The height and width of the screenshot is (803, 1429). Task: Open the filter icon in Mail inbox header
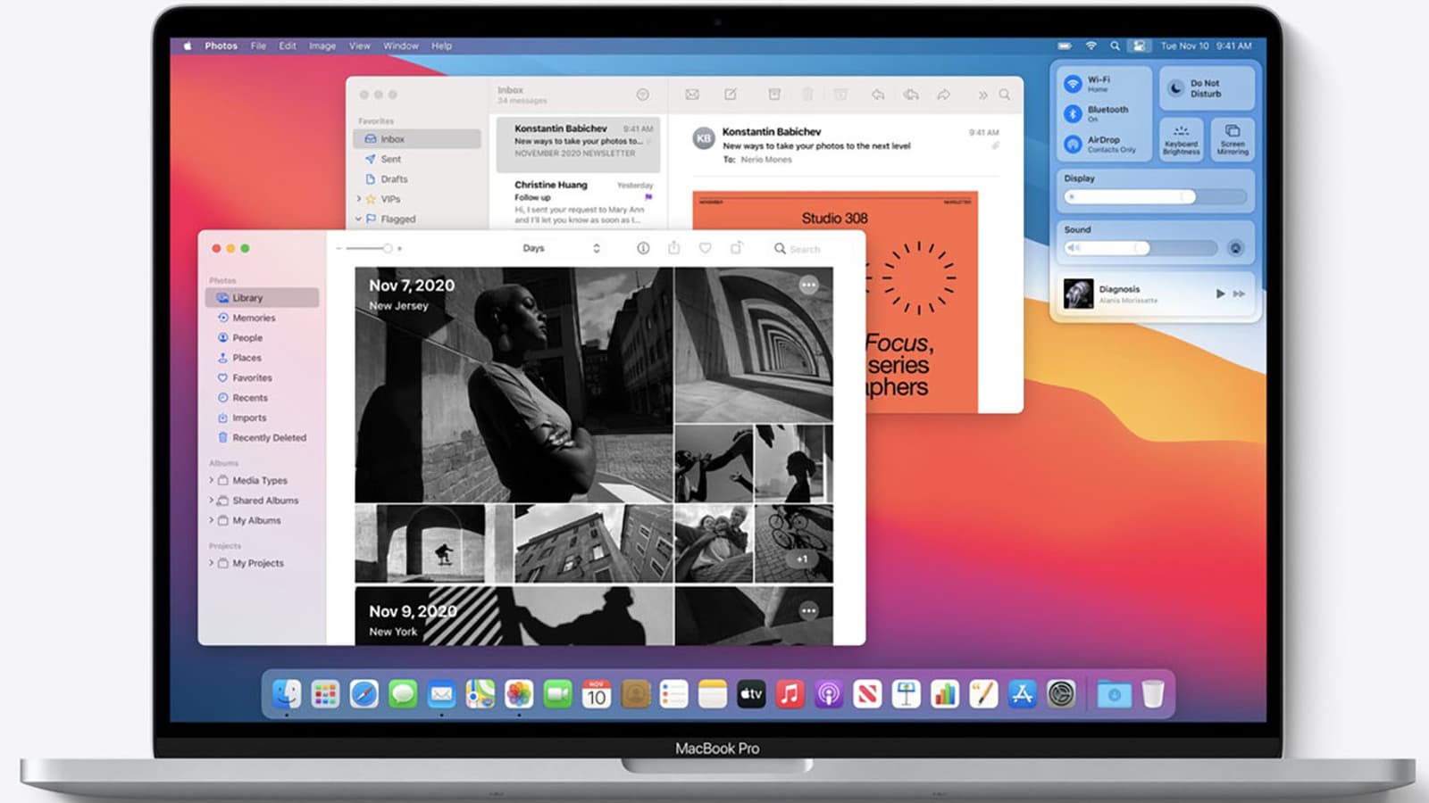pos(642,95)
